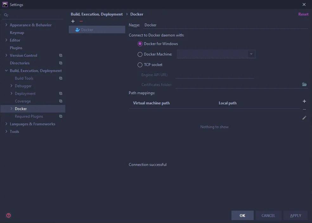The image size is (312, 223).
Task: Click project-level icon next to Version Control
Action: [61, 55]
